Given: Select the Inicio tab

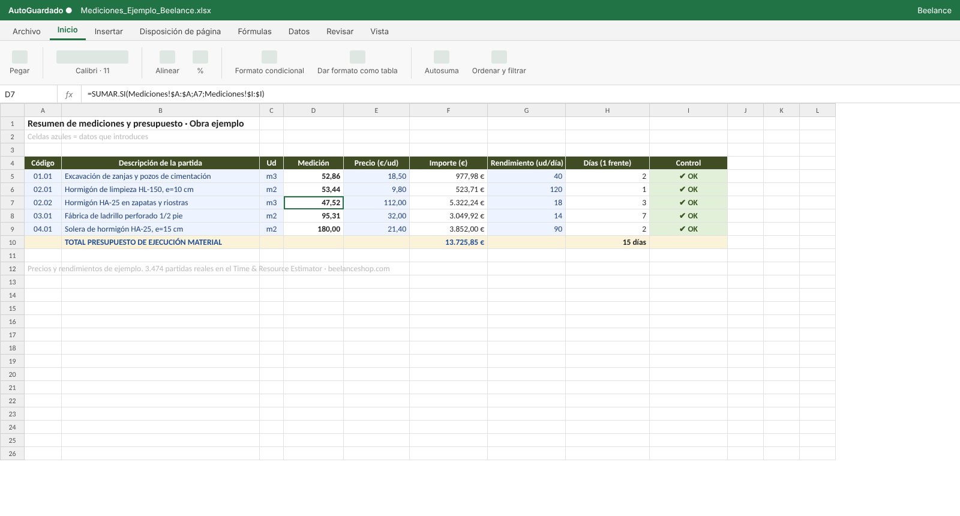Looking at the screenshot, I should coord(68,31).
